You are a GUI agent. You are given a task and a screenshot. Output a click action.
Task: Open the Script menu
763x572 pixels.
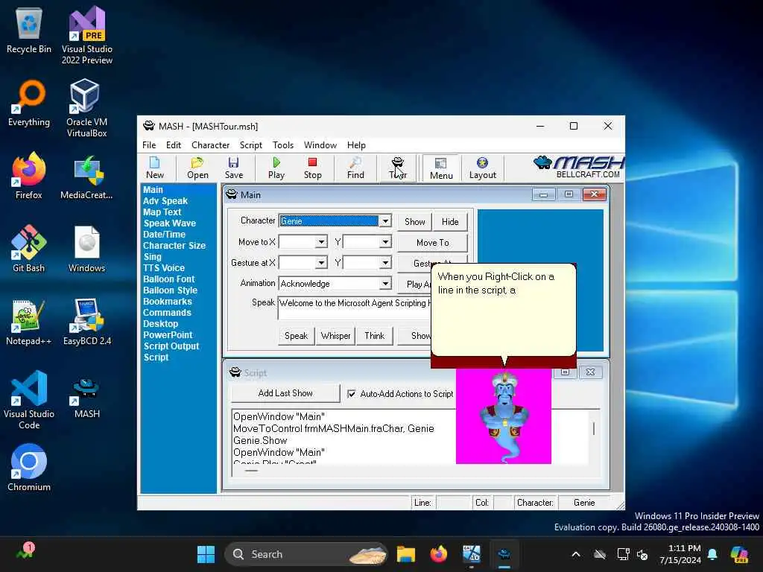(250, 145)
